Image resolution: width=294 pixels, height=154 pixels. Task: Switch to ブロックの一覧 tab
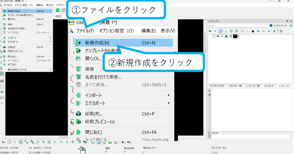235,86
